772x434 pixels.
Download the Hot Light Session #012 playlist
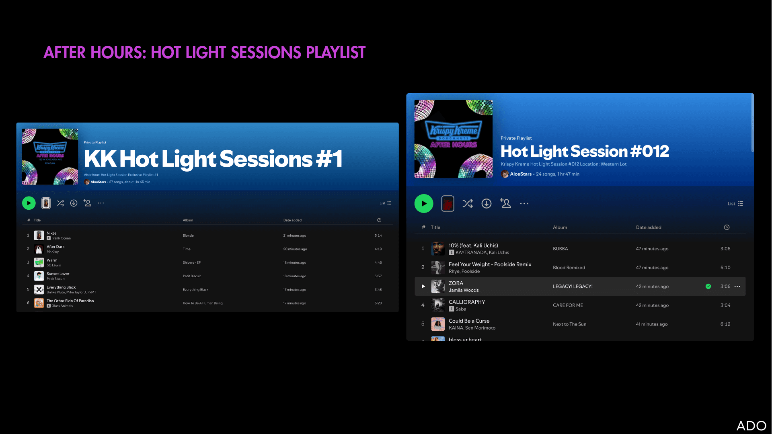click(487, 204)
